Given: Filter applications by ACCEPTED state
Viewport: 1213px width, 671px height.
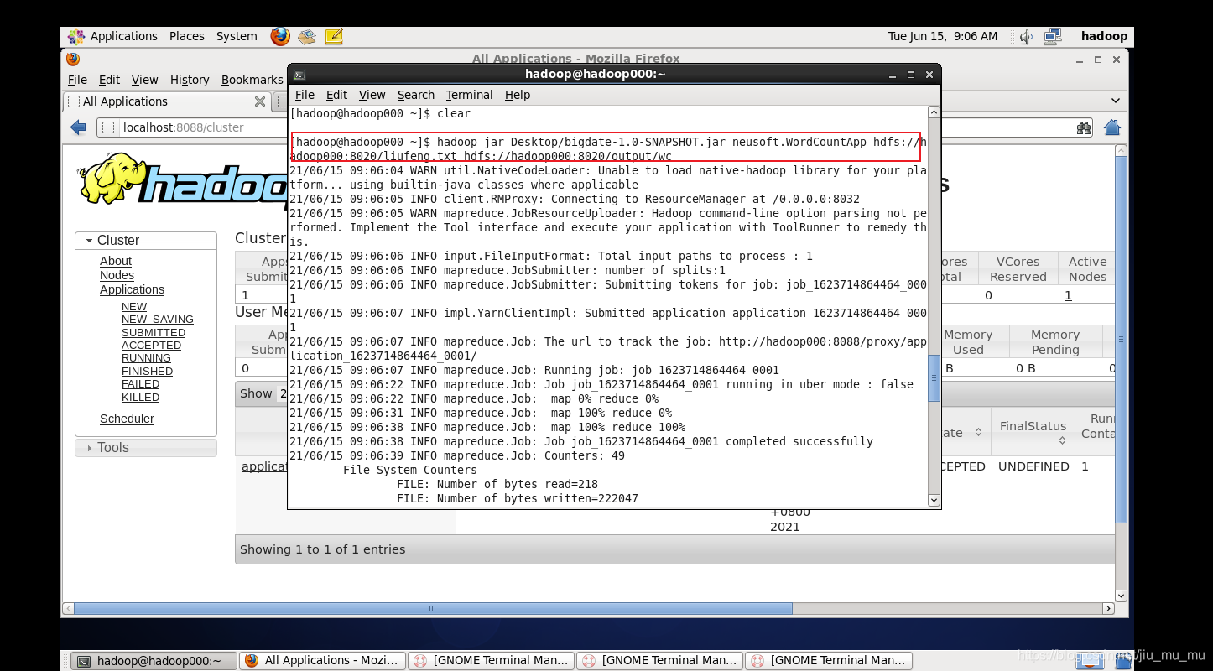Looking at the screenshot, I should (151, 346).
